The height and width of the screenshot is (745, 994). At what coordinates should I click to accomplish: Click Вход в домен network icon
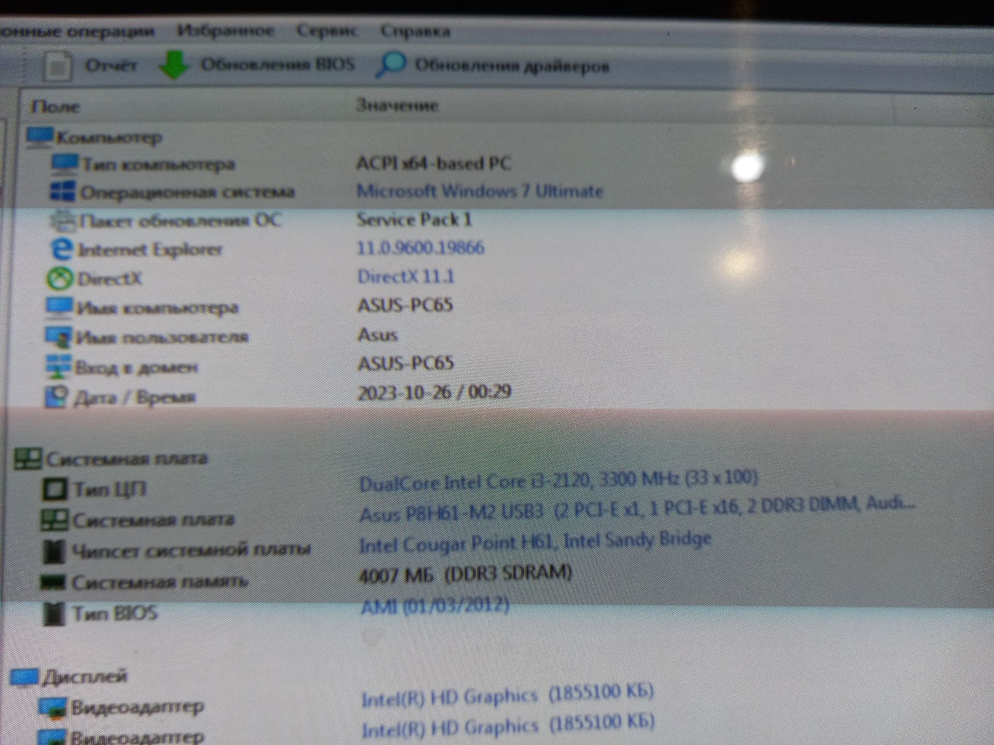[x=58, y=367]
